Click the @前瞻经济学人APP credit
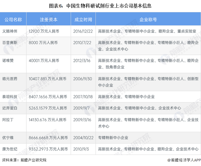The image size is (201, 166). [184, 160]
